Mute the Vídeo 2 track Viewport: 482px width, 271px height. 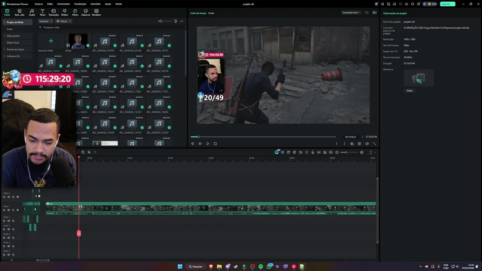[x=9, y=197]
